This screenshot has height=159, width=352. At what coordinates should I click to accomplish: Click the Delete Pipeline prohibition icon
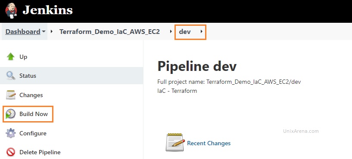[x=10, y=152]
